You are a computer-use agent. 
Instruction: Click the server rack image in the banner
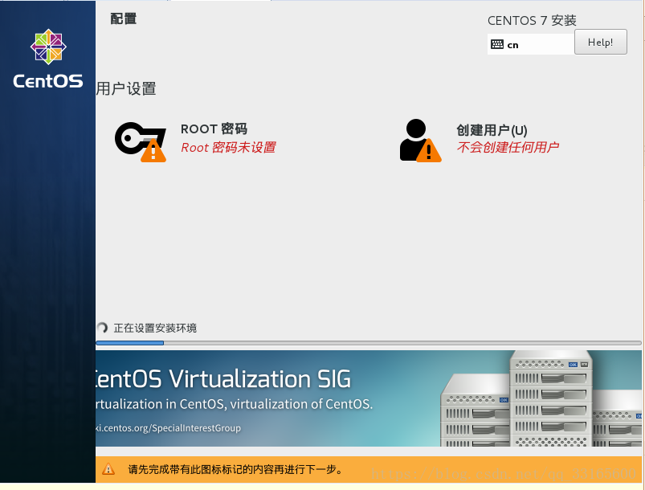pyautogui.click(x=541, y=398)
